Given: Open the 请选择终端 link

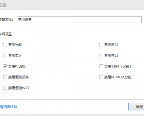Looking at the screenshot, I should click(9, 107).
